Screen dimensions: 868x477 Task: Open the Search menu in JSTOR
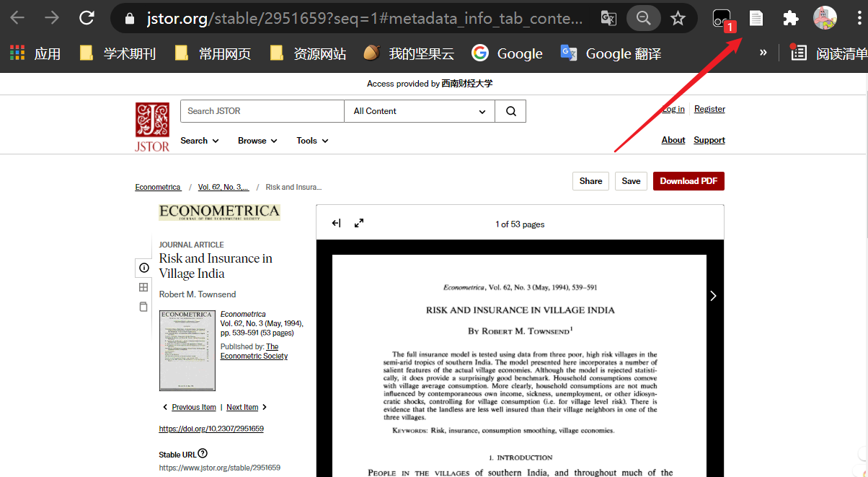tap(199, 141)
